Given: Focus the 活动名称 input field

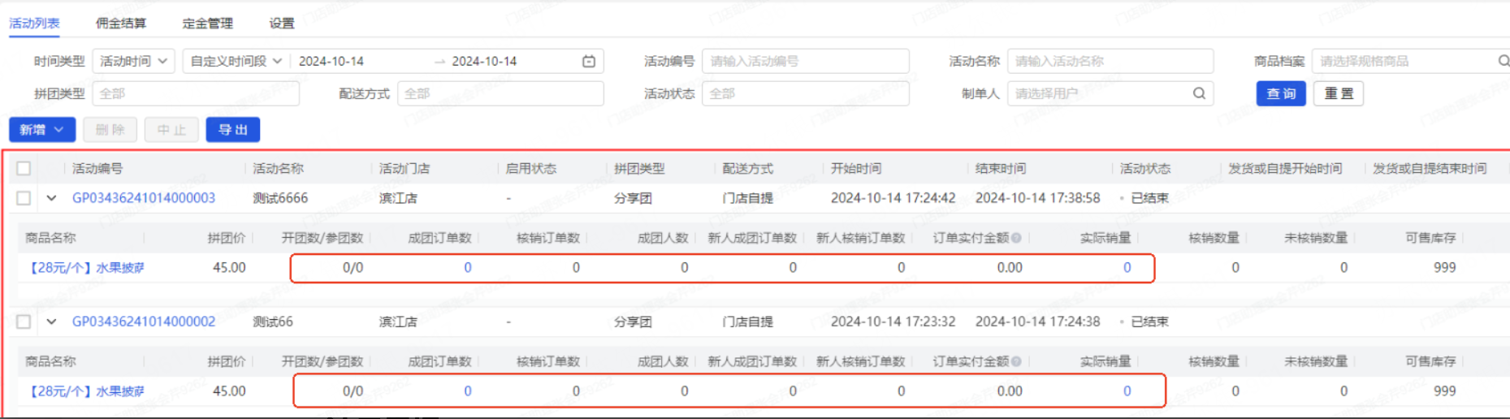Looking at the screenshot, I should pyautogui.click(x=1110, y=61).
